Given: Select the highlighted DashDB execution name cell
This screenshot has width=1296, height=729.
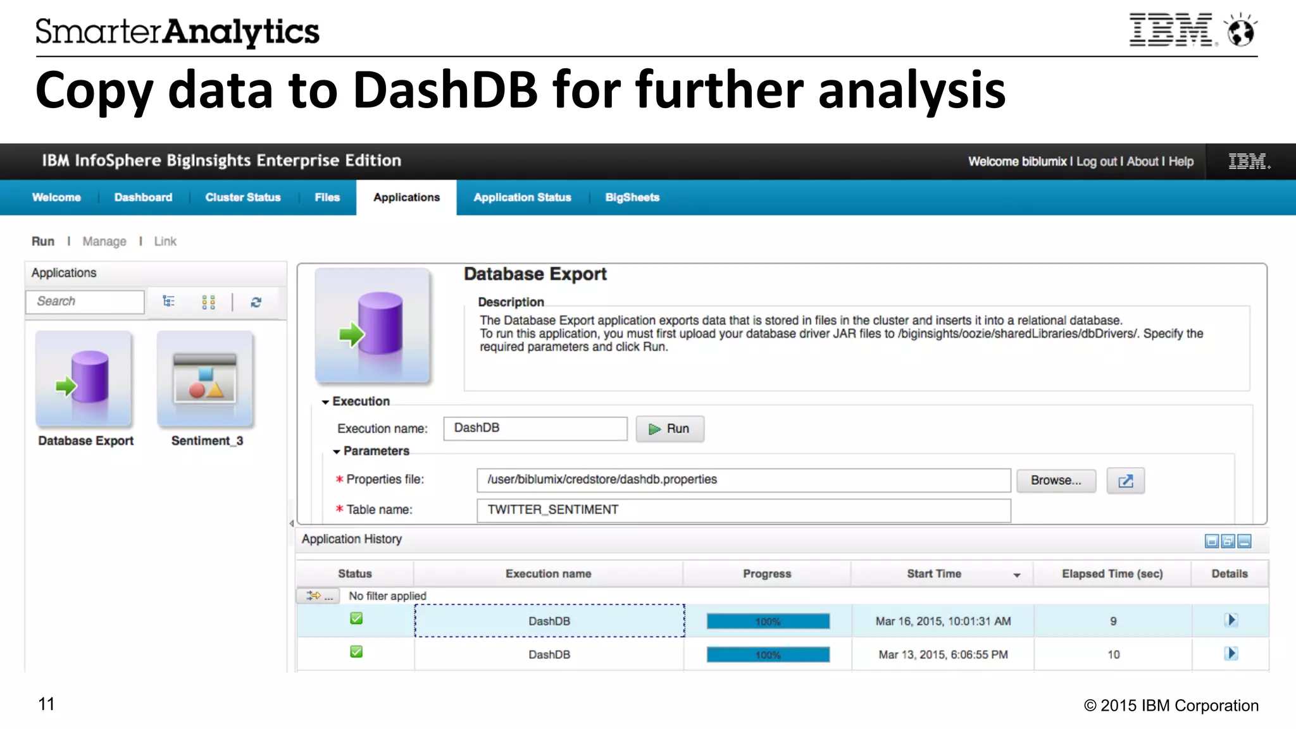Looking at the screenshot, I should pyautogui.click(x=549, y=621).
